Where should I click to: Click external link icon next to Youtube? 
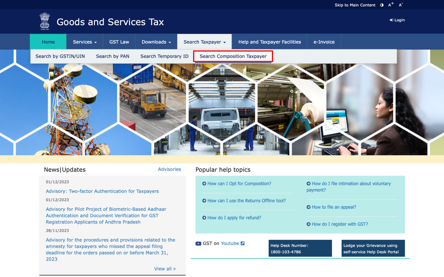[243, 243]
